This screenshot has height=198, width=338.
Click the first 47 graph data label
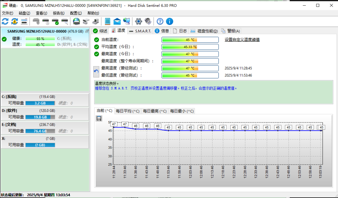(114, 124)
